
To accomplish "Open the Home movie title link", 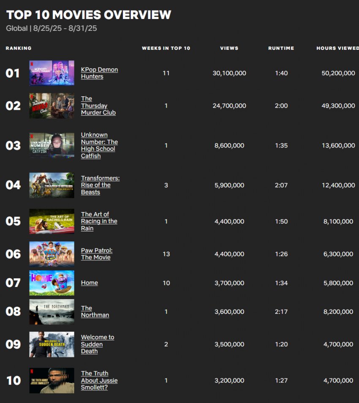I will pyautogui.click(x=89, y=283).
